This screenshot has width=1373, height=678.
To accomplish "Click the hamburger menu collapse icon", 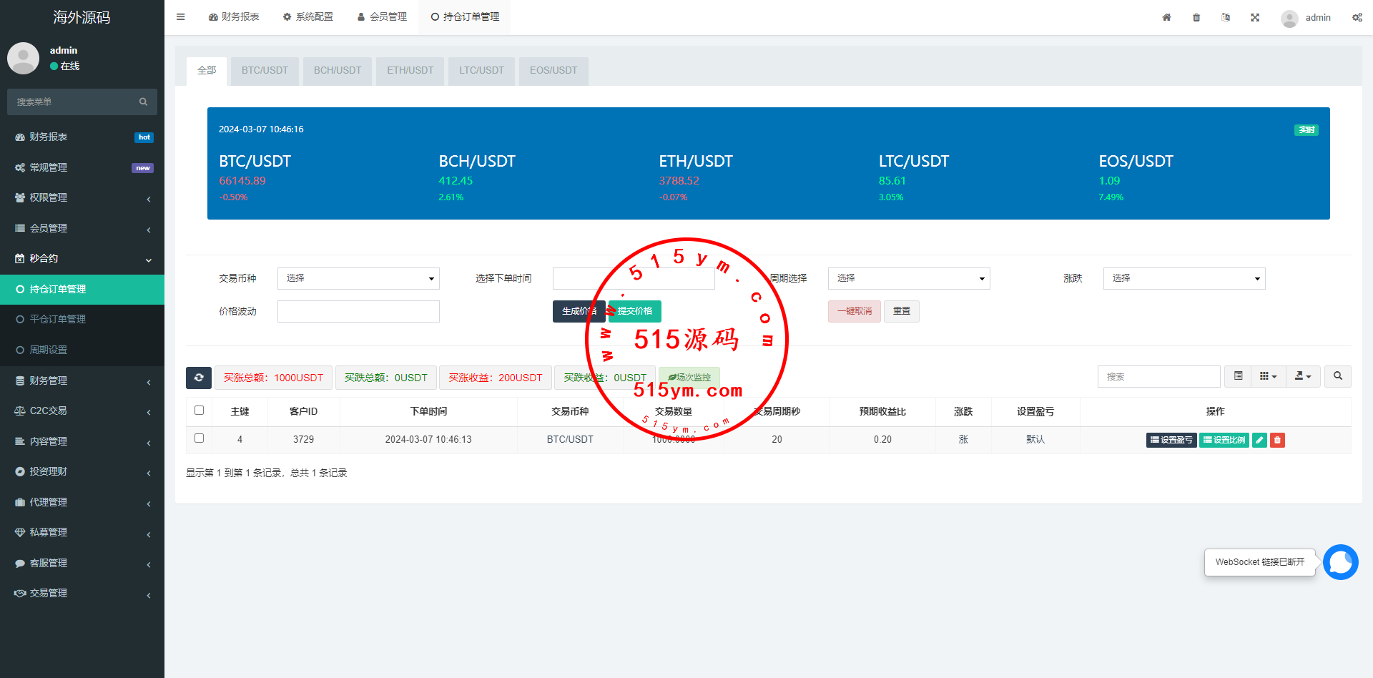I will point(181,17).
